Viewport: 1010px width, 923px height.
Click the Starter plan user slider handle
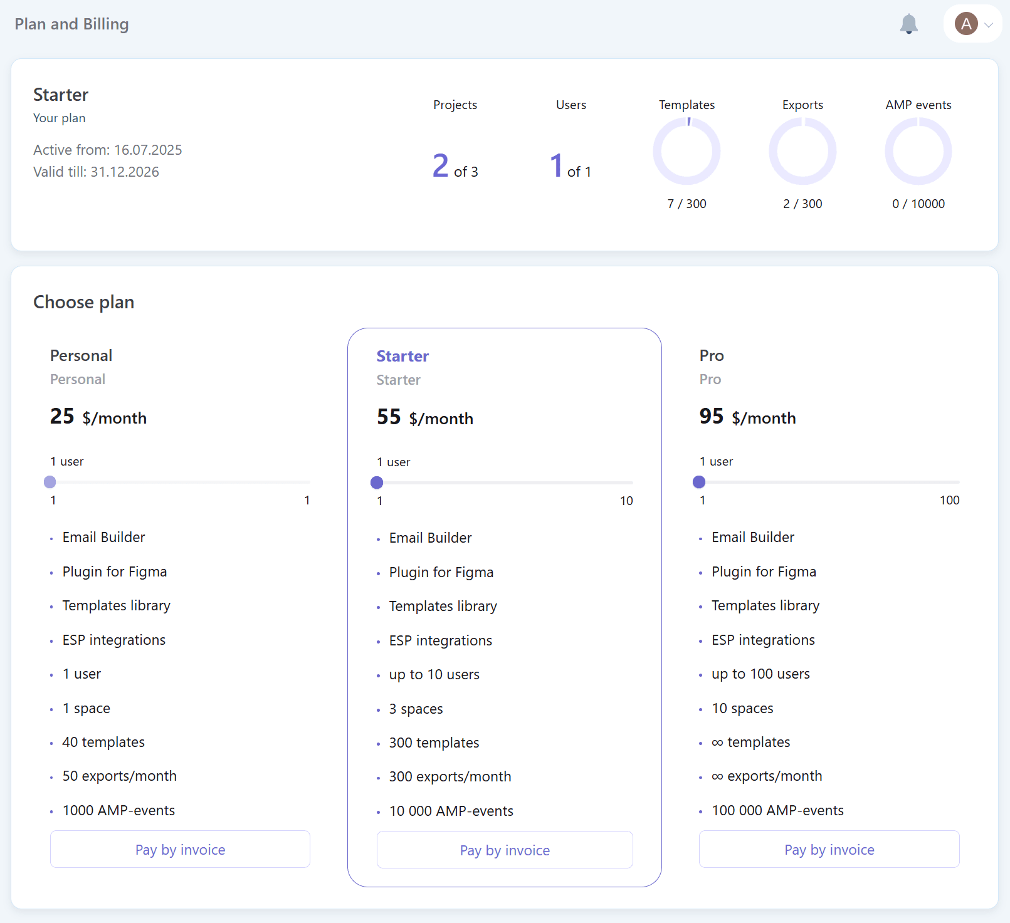coord(377,482)
